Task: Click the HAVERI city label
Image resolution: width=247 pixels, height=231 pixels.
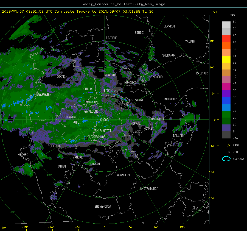Action: [95, 164]
